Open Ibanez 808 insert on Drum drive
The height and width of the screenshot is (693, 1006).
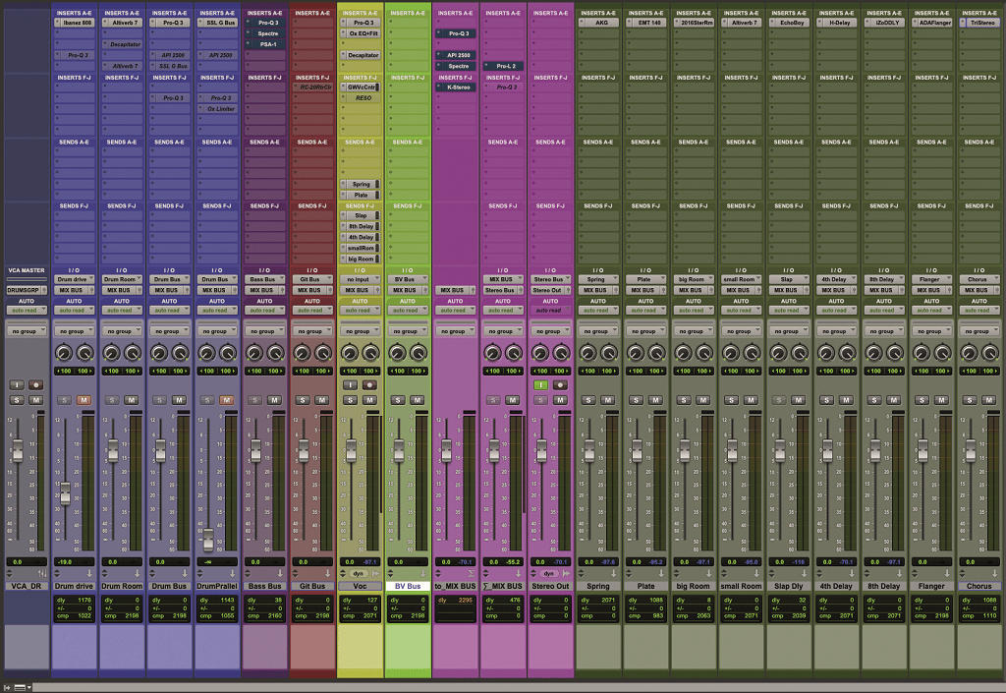pyautogui.click(x=75, y=23)
